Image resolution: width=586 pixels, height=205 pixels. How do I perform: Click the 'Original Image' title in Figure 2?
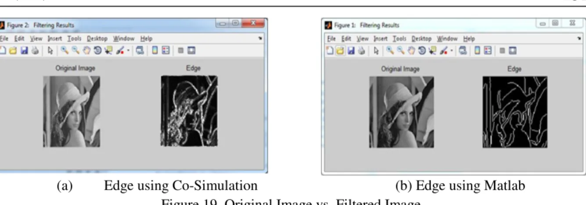click(x=75, y=68)
